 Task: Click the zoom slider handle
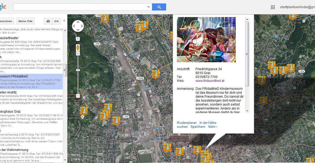click(x=78, y=70)
